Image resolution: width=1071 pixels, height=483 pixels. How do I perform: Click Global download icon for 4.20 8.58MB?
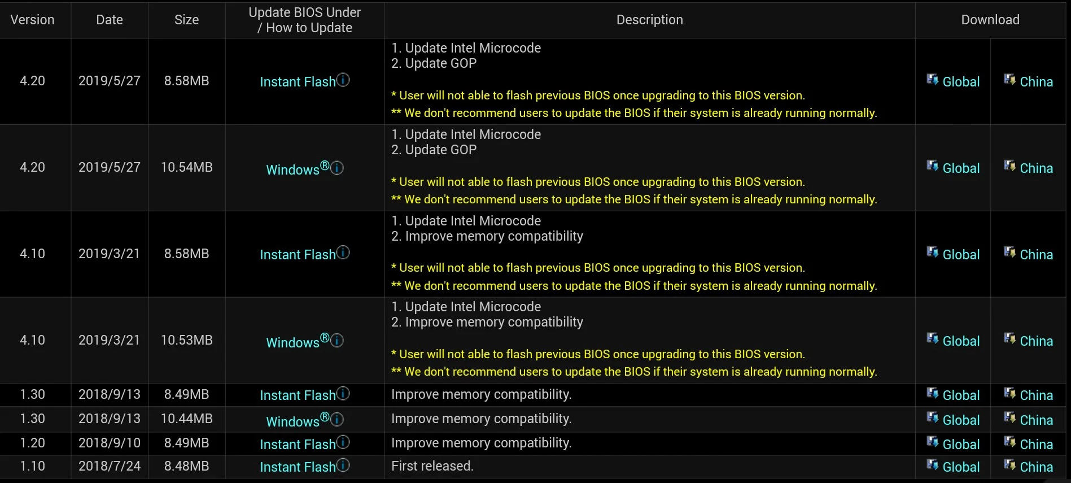point(932,80)
